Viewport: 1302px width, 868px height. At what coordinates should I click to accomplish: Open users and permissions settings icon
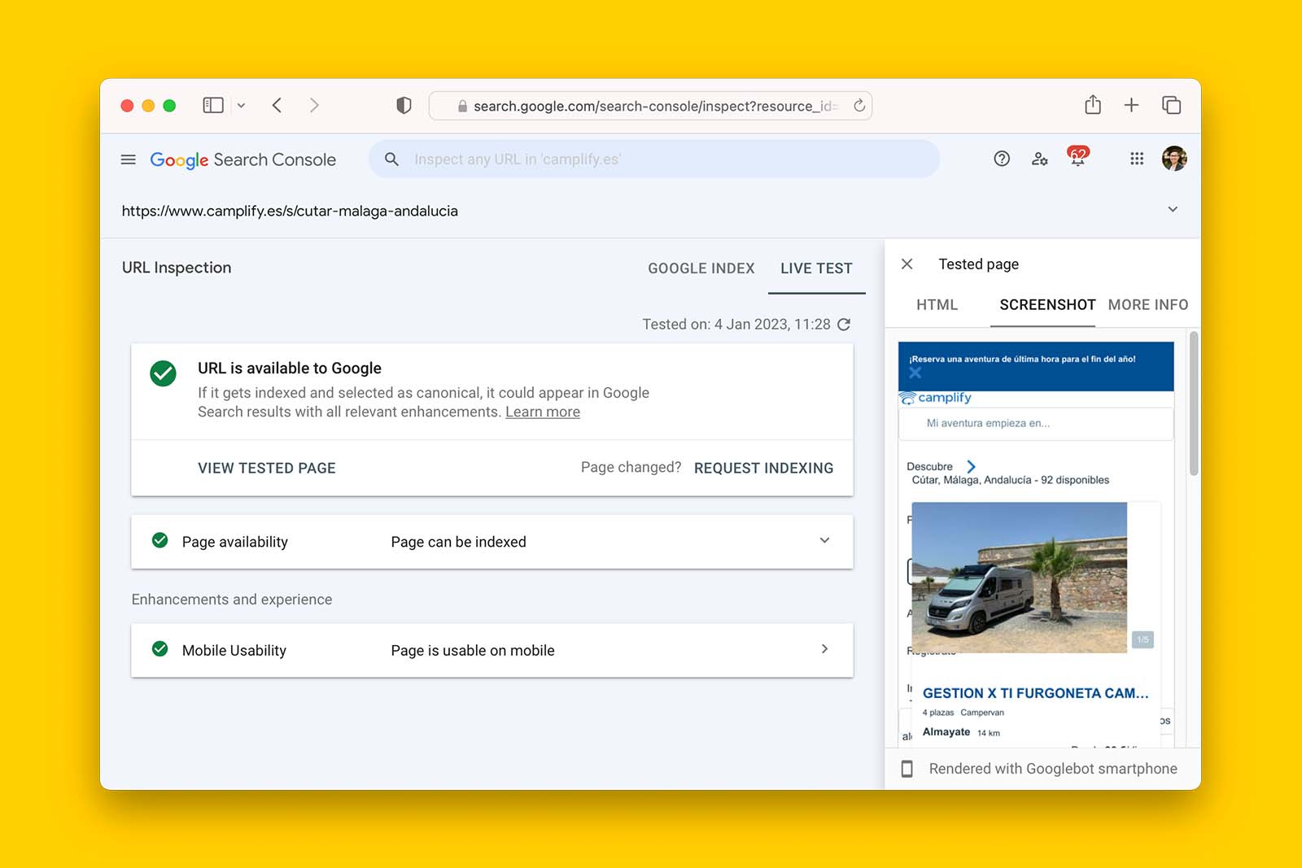1040,159
